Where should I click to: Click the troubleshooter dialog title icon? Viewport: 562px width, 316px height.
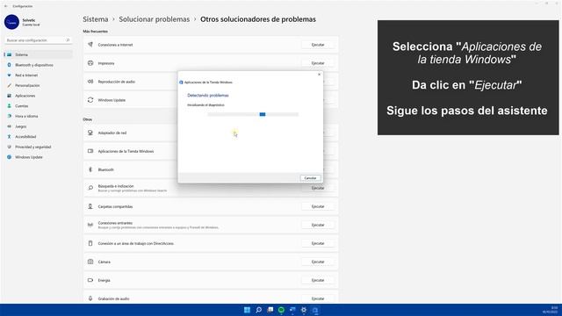pyautogui.click(x=181, y=83)
